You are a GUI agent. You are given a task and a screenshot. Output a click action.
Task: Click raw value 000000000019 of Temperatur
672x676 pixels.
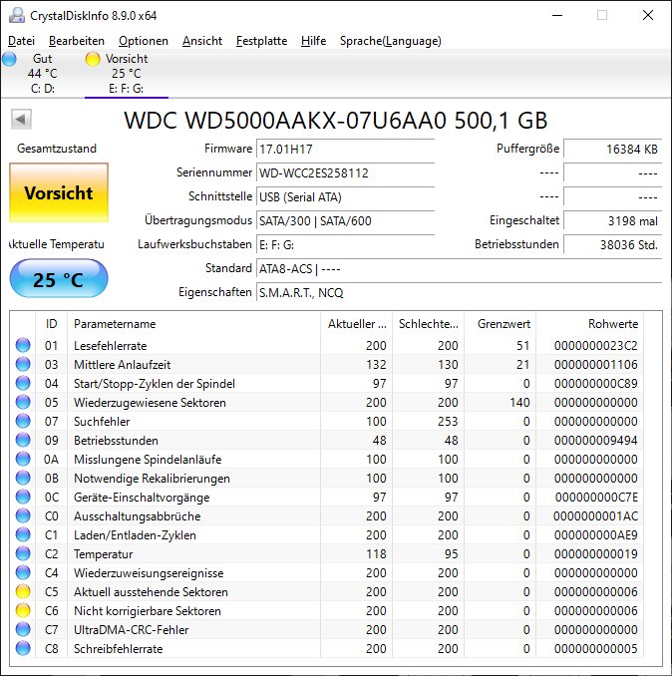[x=596, y=554]
